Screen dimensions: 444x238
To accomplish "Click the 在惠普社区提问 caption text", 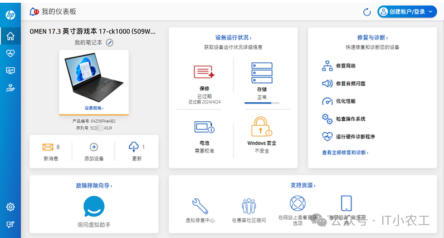I will tap(249, 220).
